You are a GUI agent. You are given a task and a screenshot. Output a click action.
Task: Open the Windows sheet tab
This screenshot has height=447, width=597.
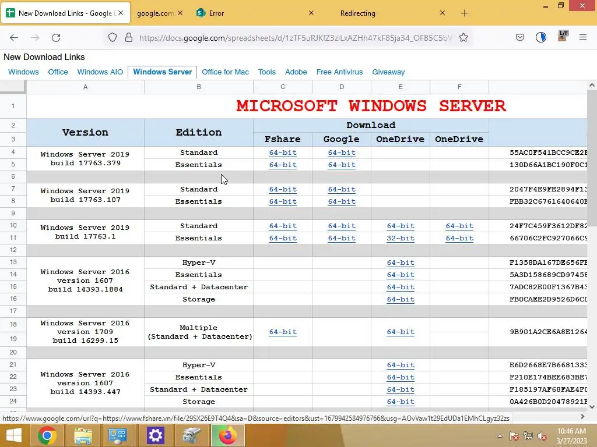23,72
